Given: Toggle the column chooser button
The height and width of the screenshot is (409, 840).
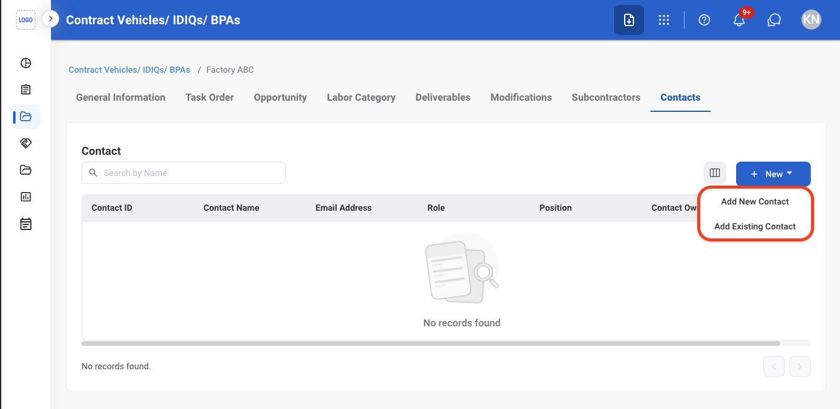Looking at the screenshot, I should point(715,173).
